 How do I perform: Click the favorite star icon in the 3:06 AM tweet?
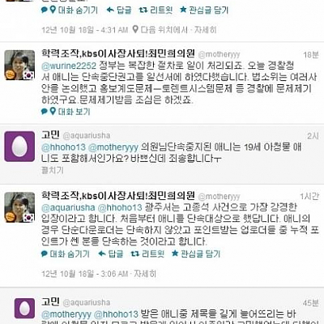point(175,254)
